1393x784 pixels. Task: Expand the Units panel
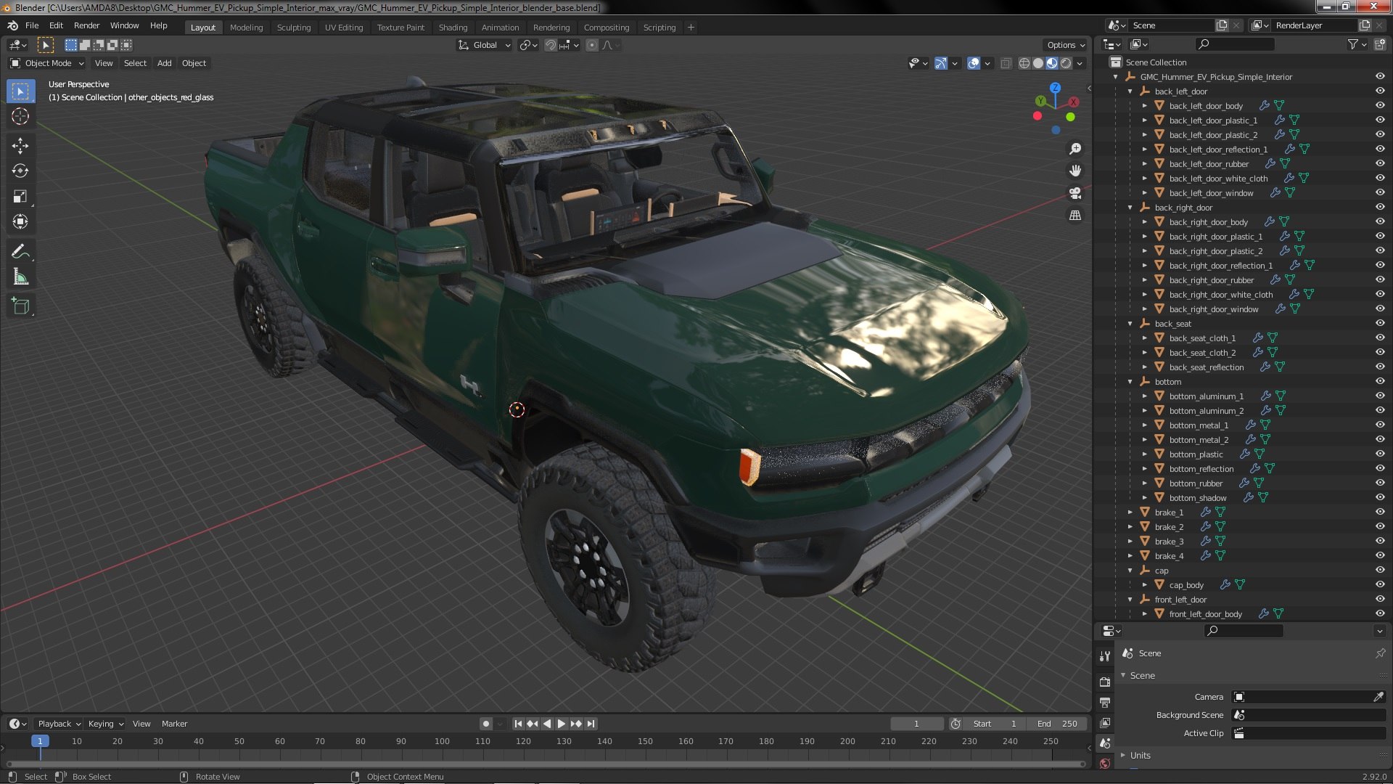tap(1140, 756)
